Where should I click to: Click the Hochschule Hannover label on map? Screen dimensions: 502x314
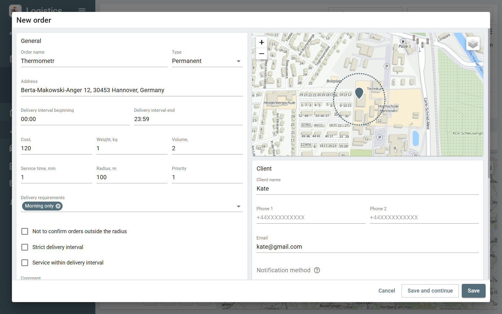(x=388, y=108)
